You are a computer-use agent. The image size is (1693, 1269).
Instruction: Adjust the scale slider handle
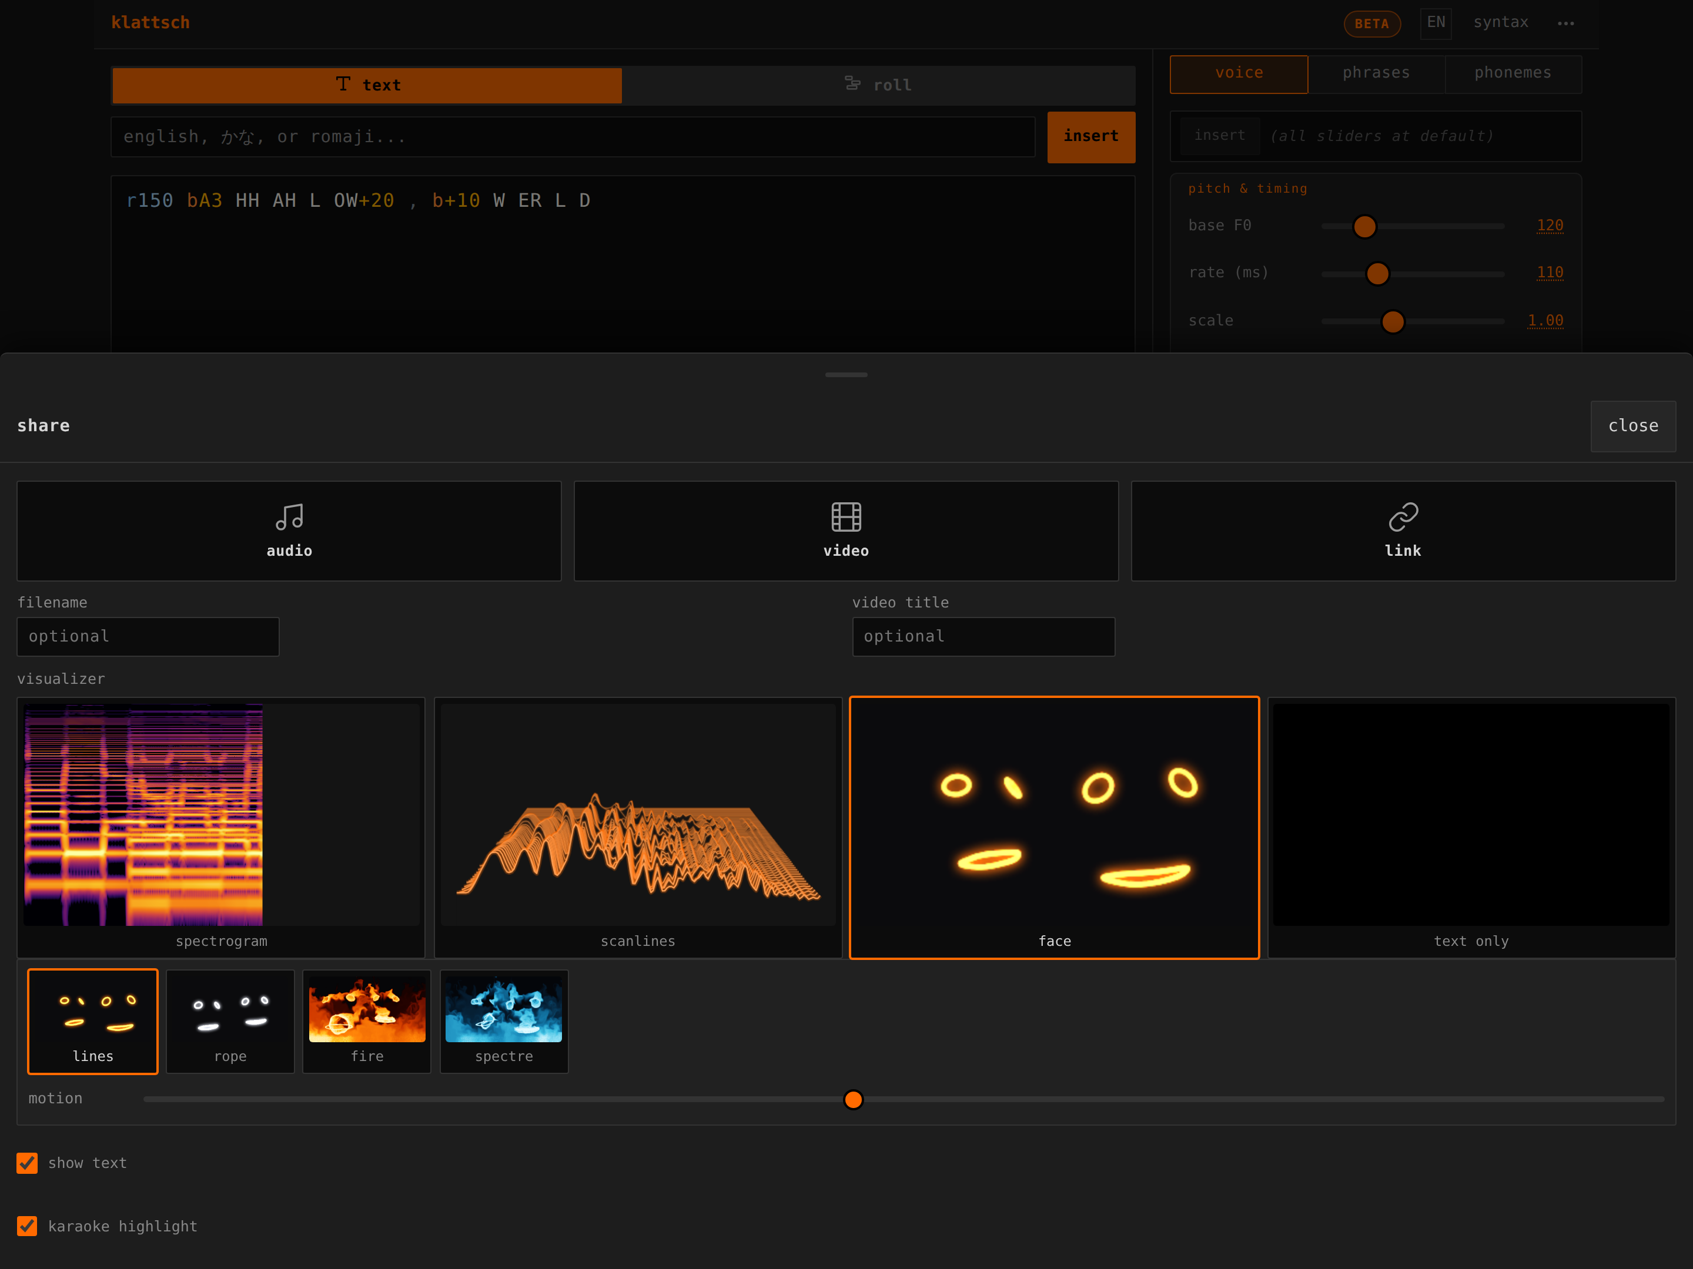click(x=1393, y=321)
